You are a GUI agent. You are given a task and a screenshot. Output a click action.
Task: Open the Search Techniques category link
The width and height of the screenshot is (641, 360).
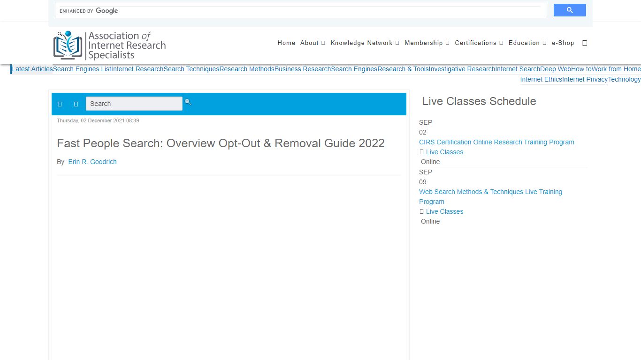pyautogui.click(x=191, y=69)
